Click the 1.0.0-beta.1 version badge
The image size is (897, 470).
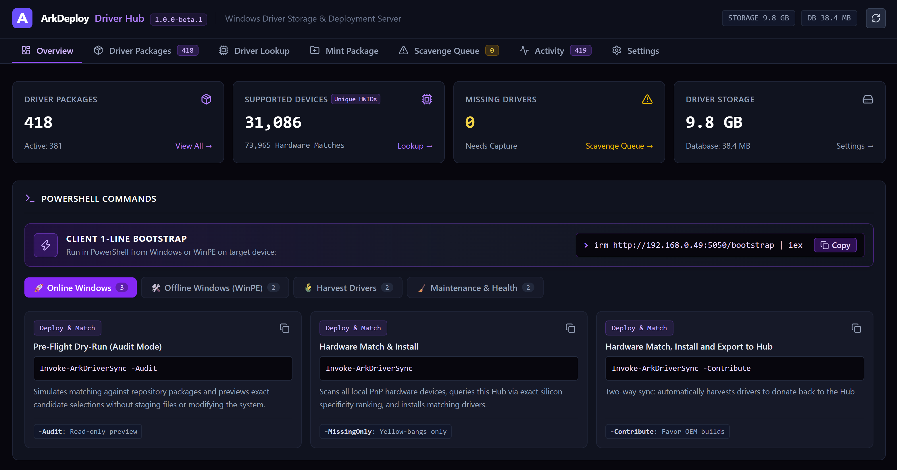[179, 19]
